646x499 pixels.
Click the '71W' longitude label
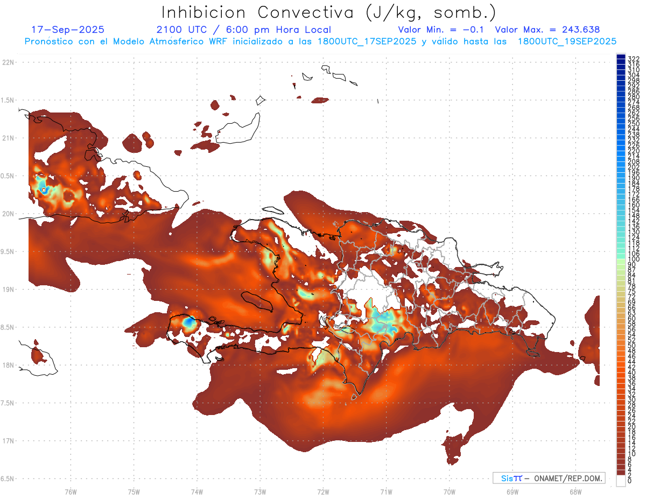[386, 491]
